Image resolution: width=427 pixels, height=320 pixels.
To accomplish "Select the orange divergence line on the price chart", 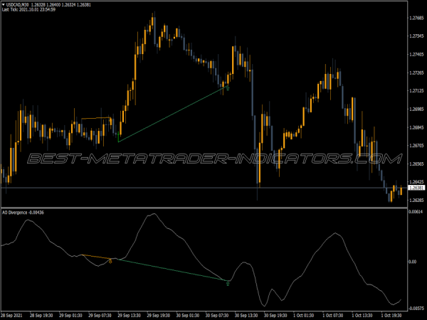I will click(x=96, y=118).
